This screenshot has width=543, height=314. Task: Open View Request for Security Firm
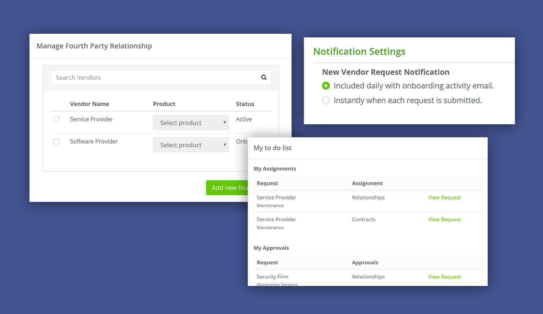[x=444, y=277]
